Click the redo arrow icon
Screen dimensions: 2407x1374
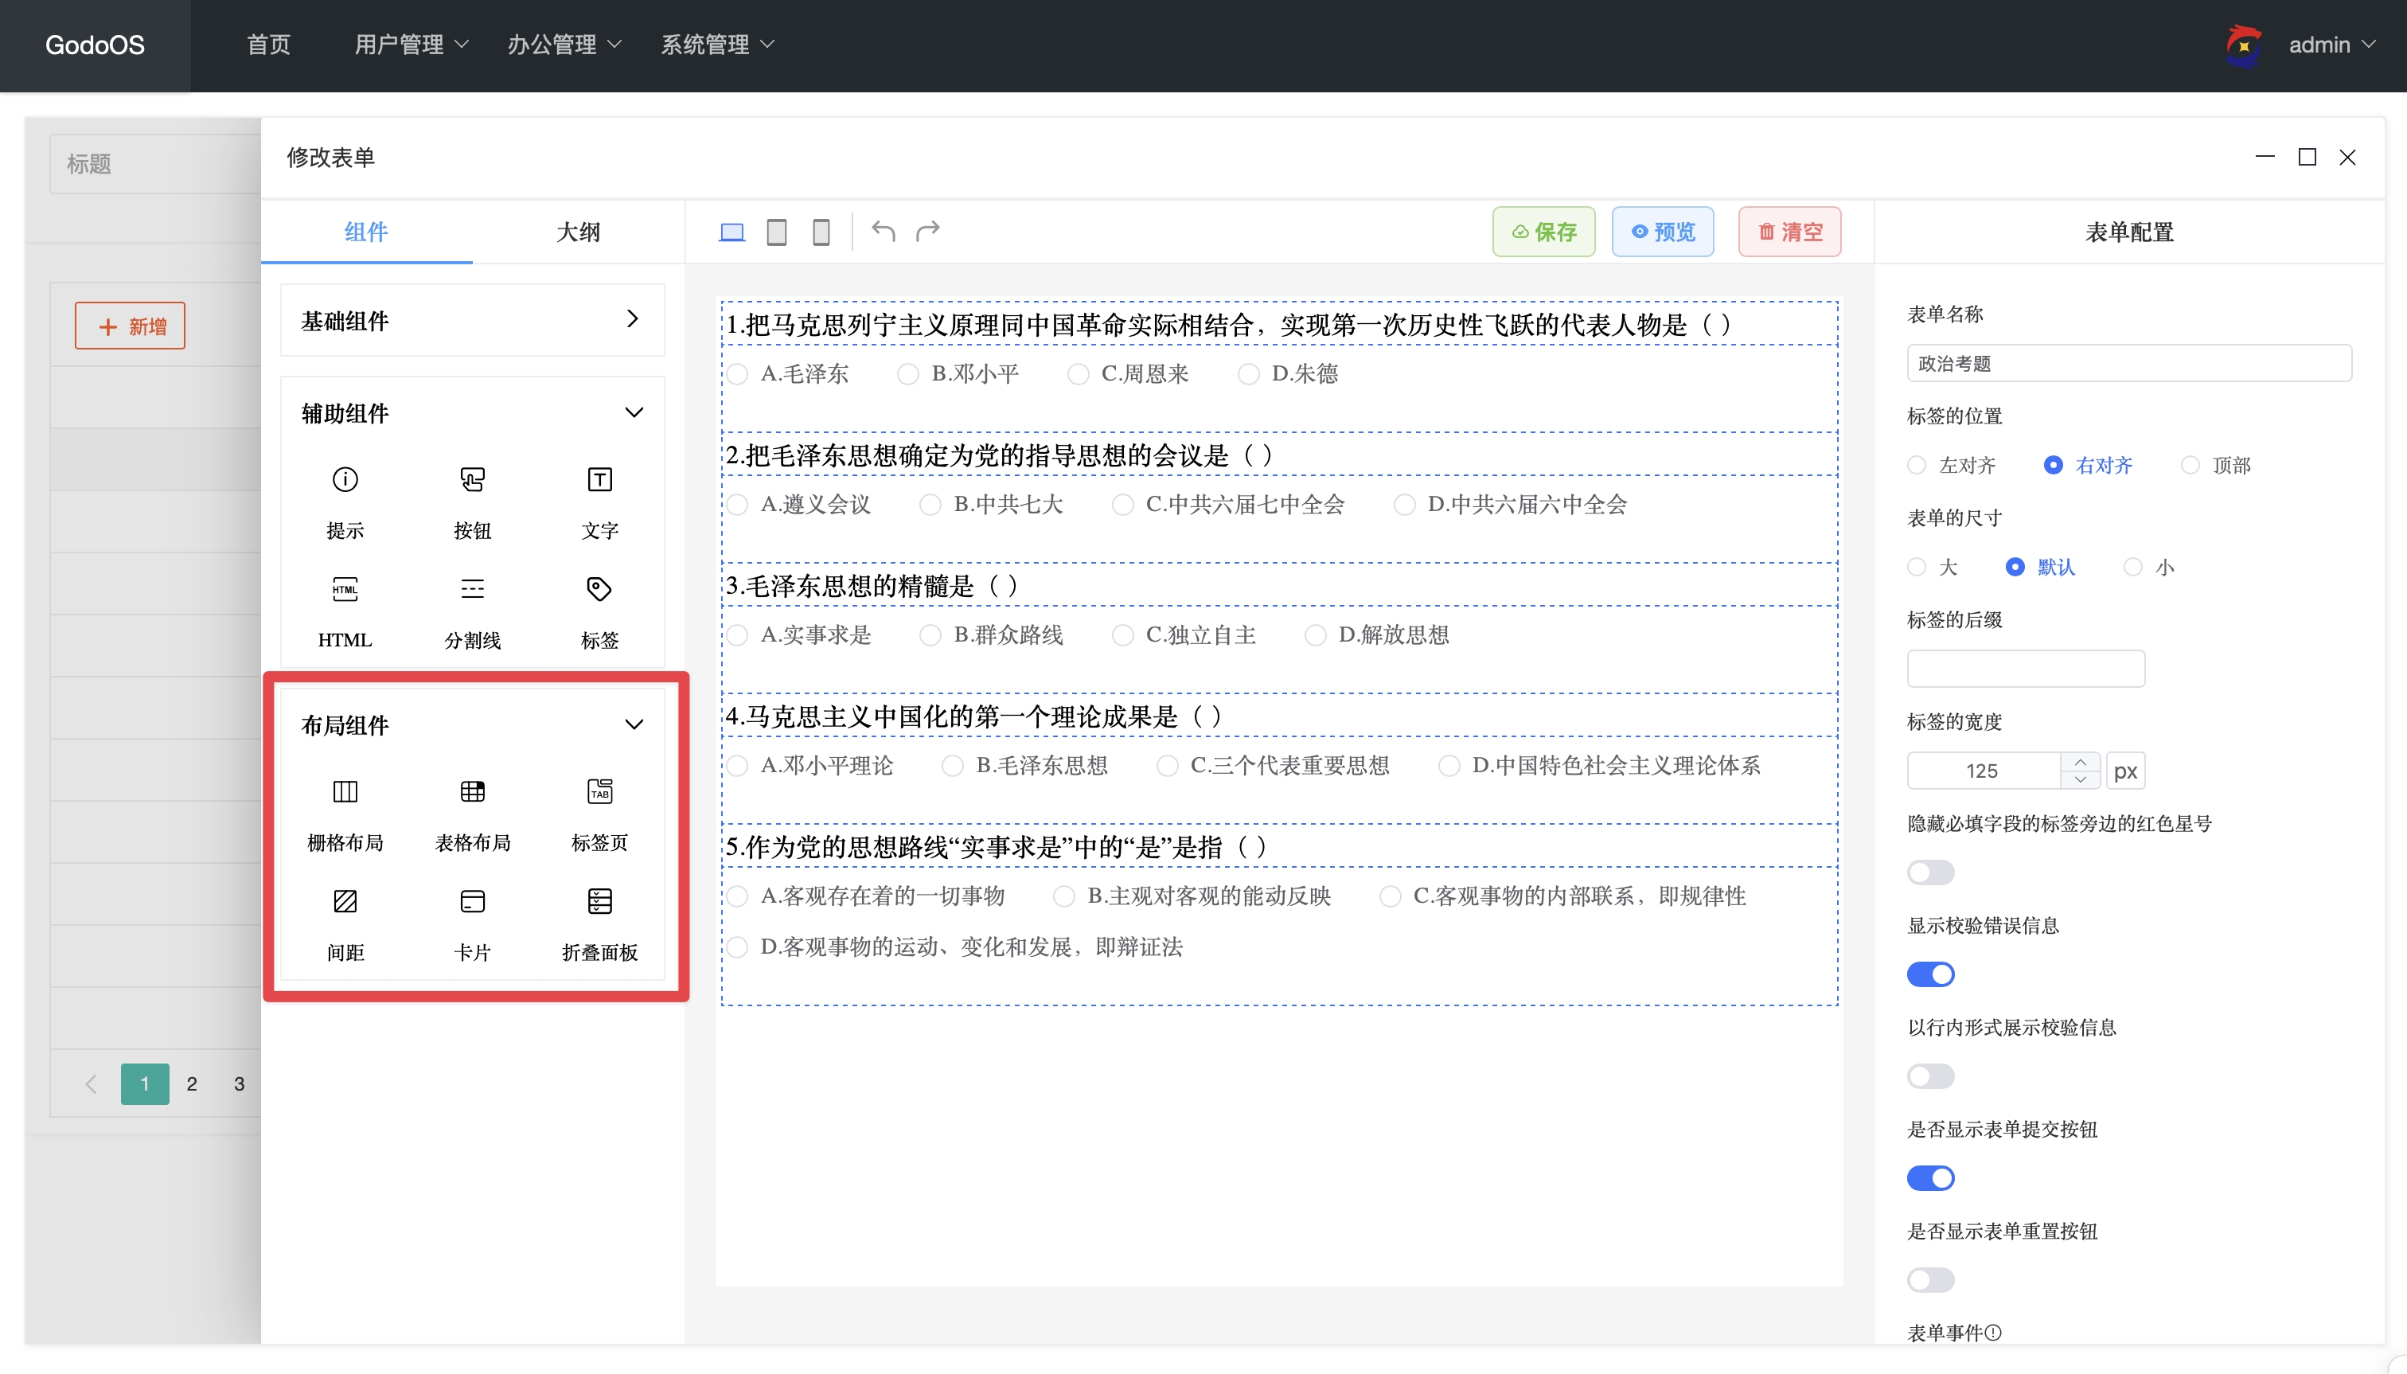pos(928,230)
